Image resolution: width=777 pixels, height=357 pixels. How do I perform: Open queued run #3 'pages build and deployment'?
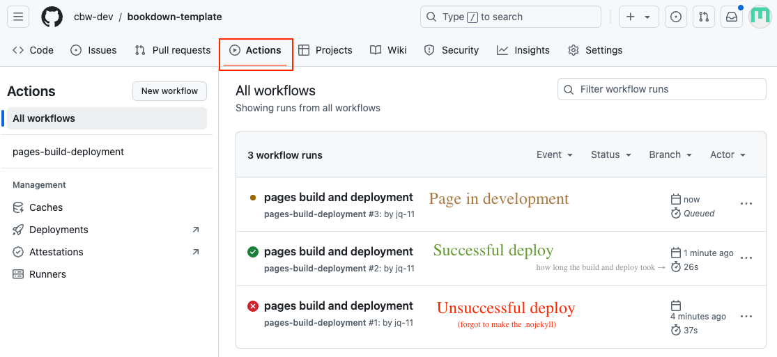(339, 198)
